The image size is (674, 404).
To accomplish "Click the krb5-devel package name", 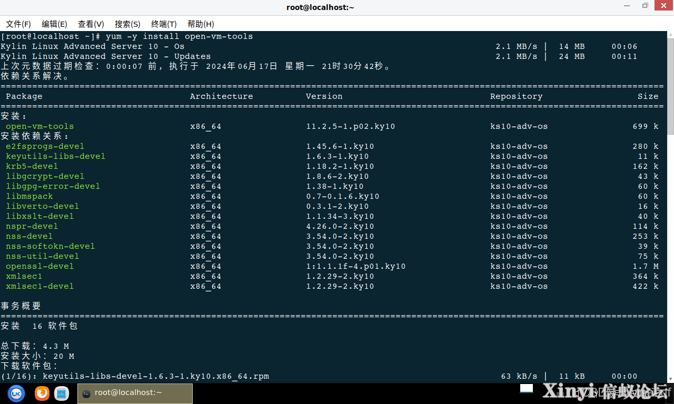I will tap(32, 166).
